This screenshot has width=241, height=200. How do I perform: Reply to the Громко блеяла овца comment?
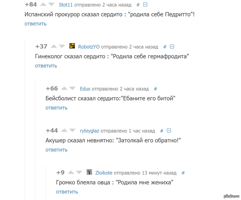[67, 191]
